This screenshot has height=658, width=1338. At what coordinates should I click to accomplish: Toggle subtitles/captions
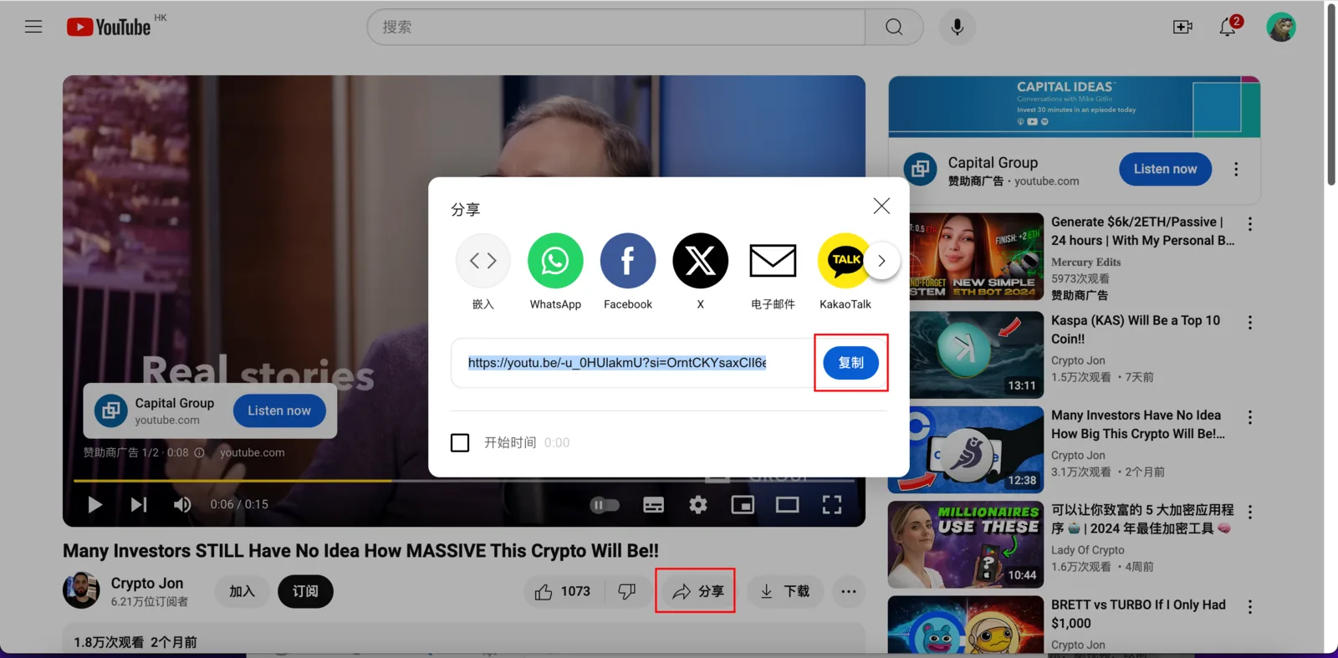[x=653, y=504]
